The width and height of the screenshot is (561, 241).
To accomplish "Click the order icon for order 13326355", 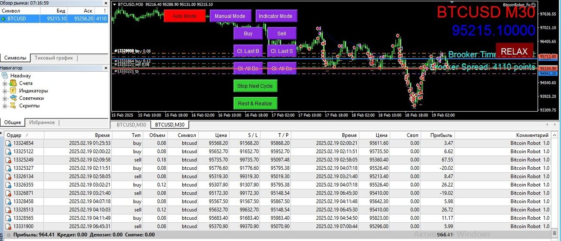I will [8, 185].
